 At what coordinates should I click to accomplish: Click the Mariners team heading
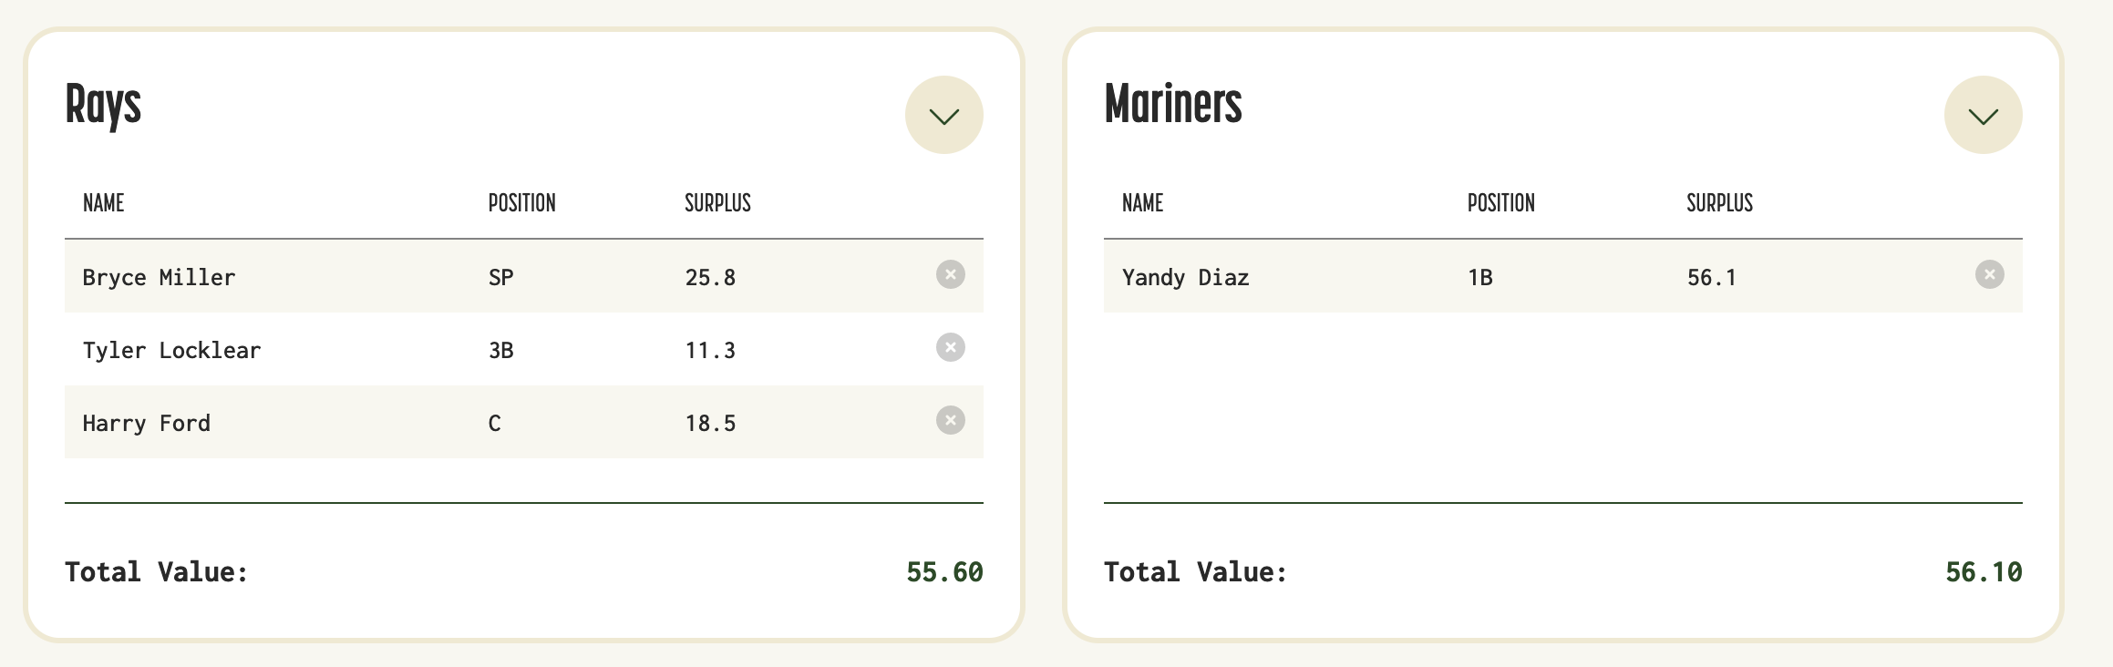[1173, 105]
